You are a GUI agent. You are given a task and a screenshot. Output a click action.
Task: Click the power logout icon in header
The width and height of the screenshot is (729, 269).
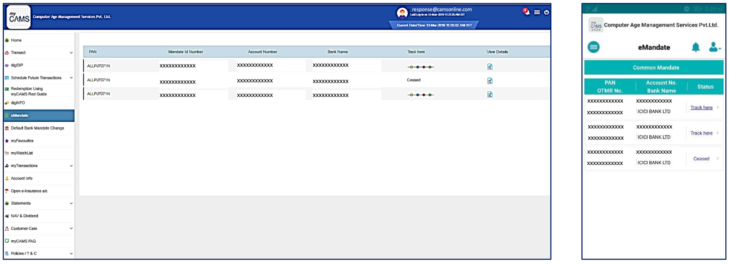click(546, 12)
